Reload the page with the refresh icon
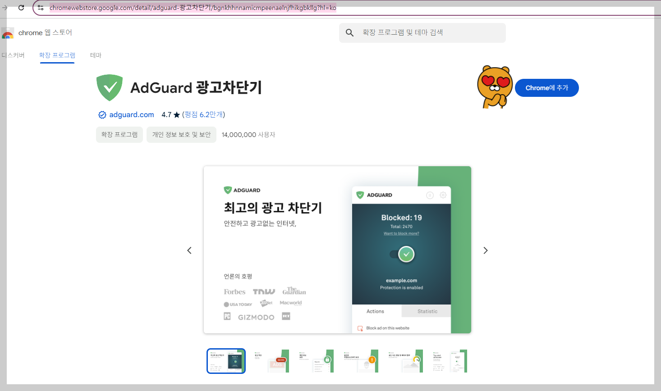Viewport: 661px width, 391px height. coord(21,8)
